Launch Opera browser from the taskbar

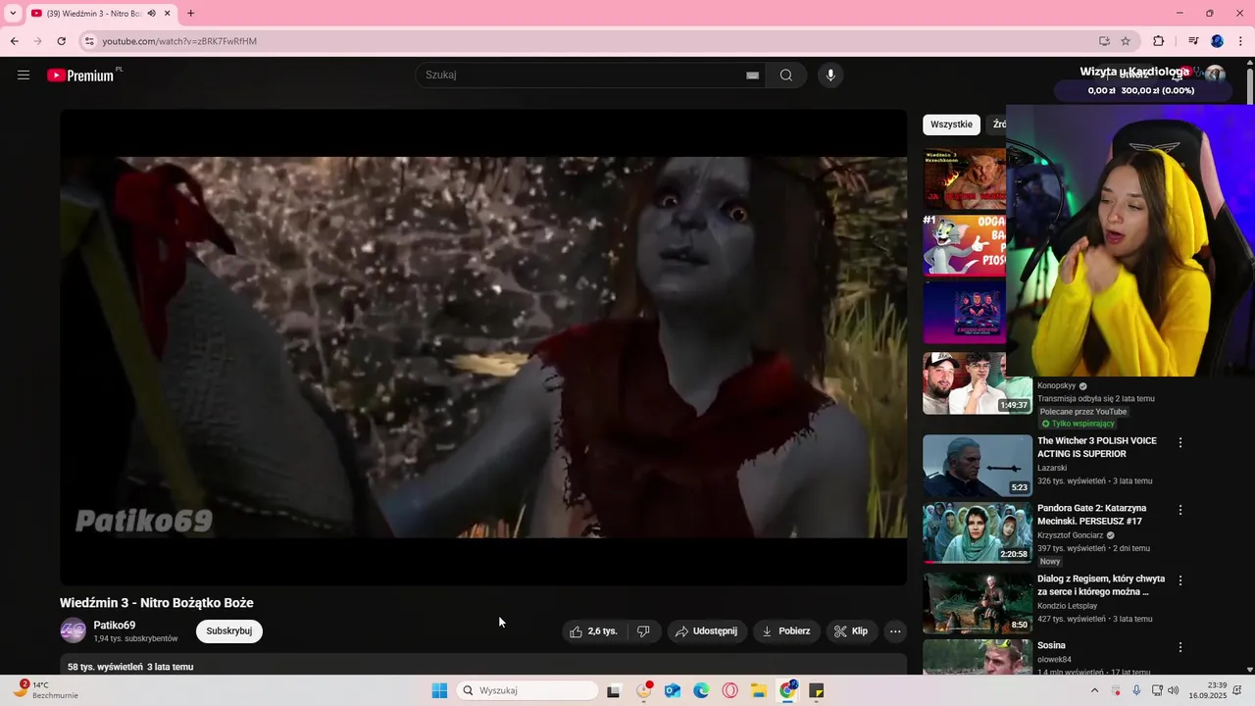pyautogui.click(x=730, y=690)
